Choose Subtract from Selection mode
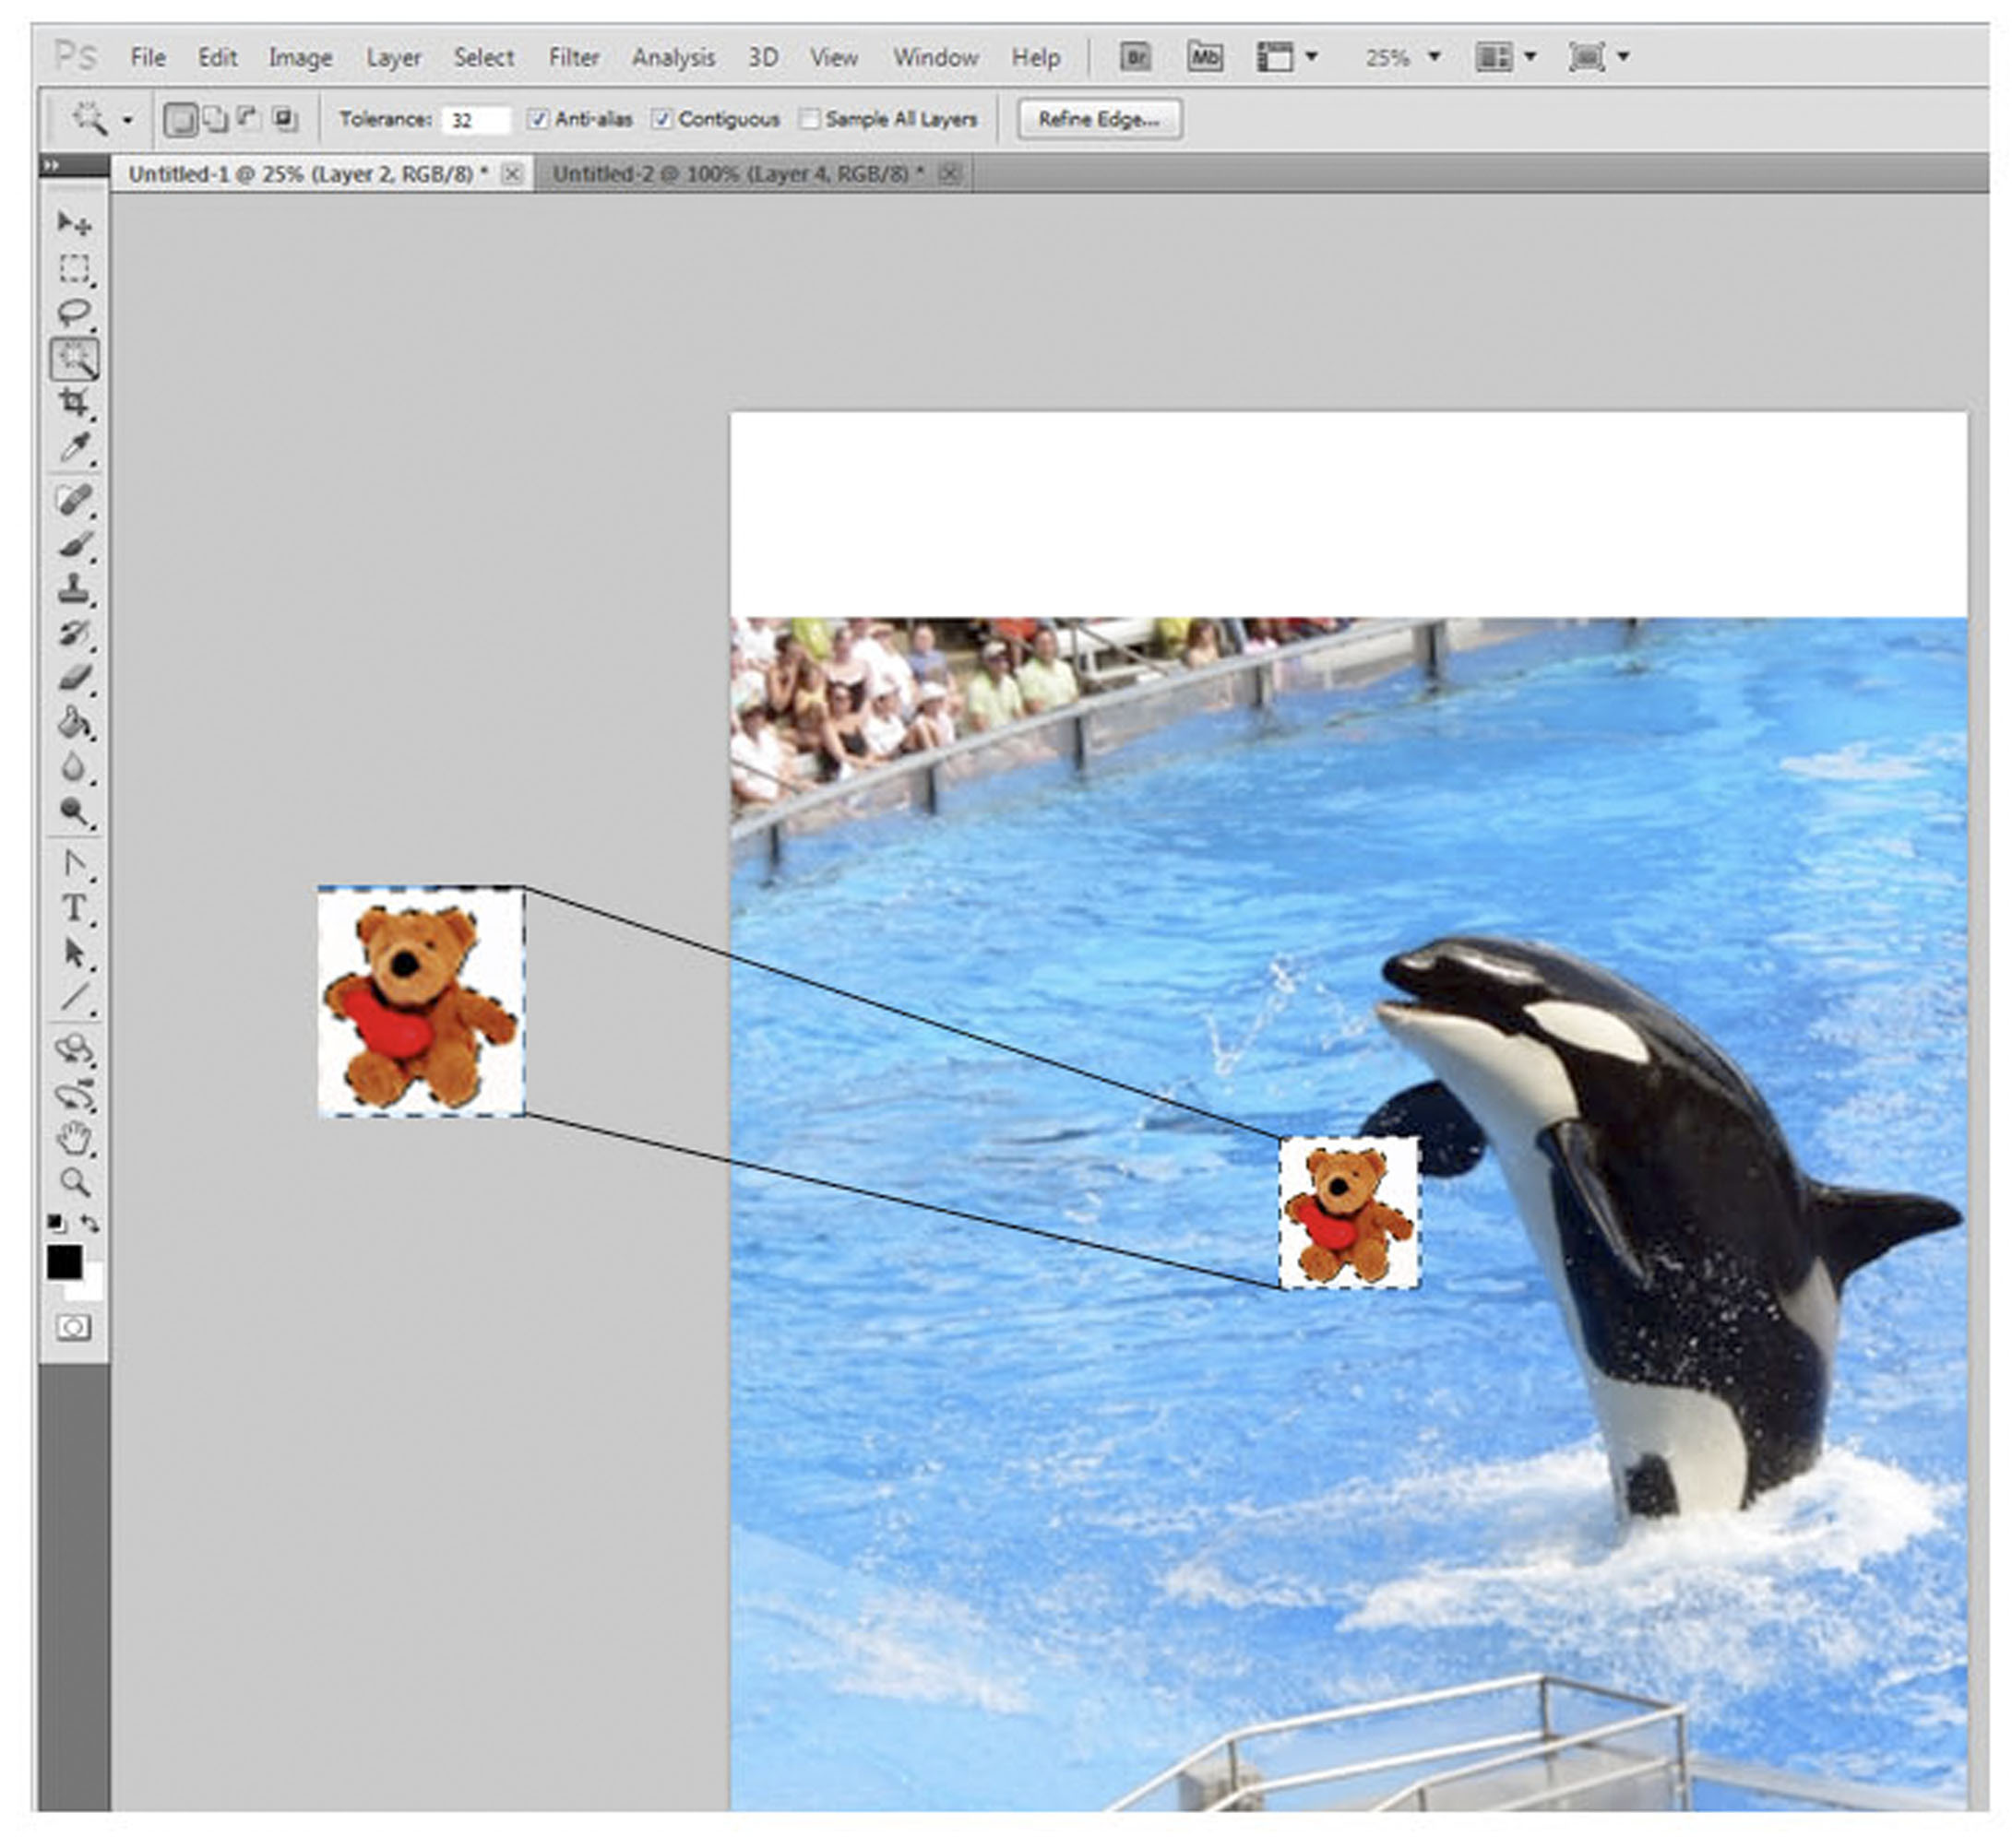The image size is (2012, 1848). (x=249, y=119)
